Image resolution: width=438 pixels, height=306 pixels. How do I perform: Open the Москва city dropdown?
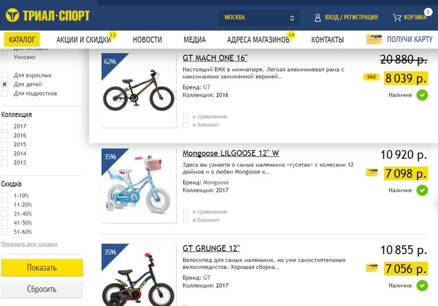coord(259,18)
